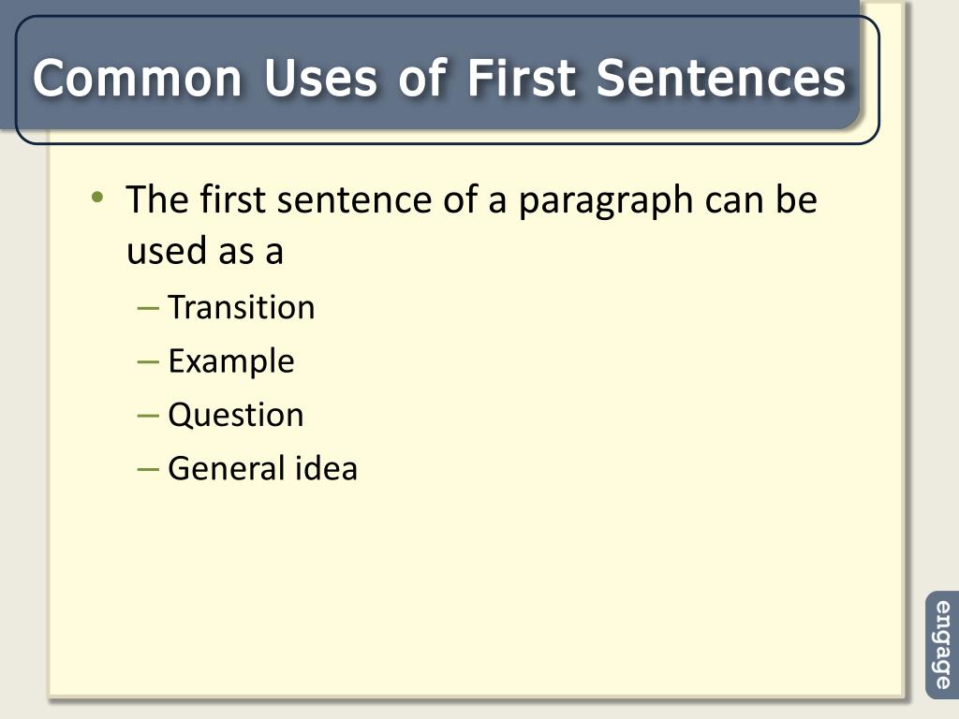
Task: Click the word Uses in the title
Action: pyautogui.click(x=321, y=79)
